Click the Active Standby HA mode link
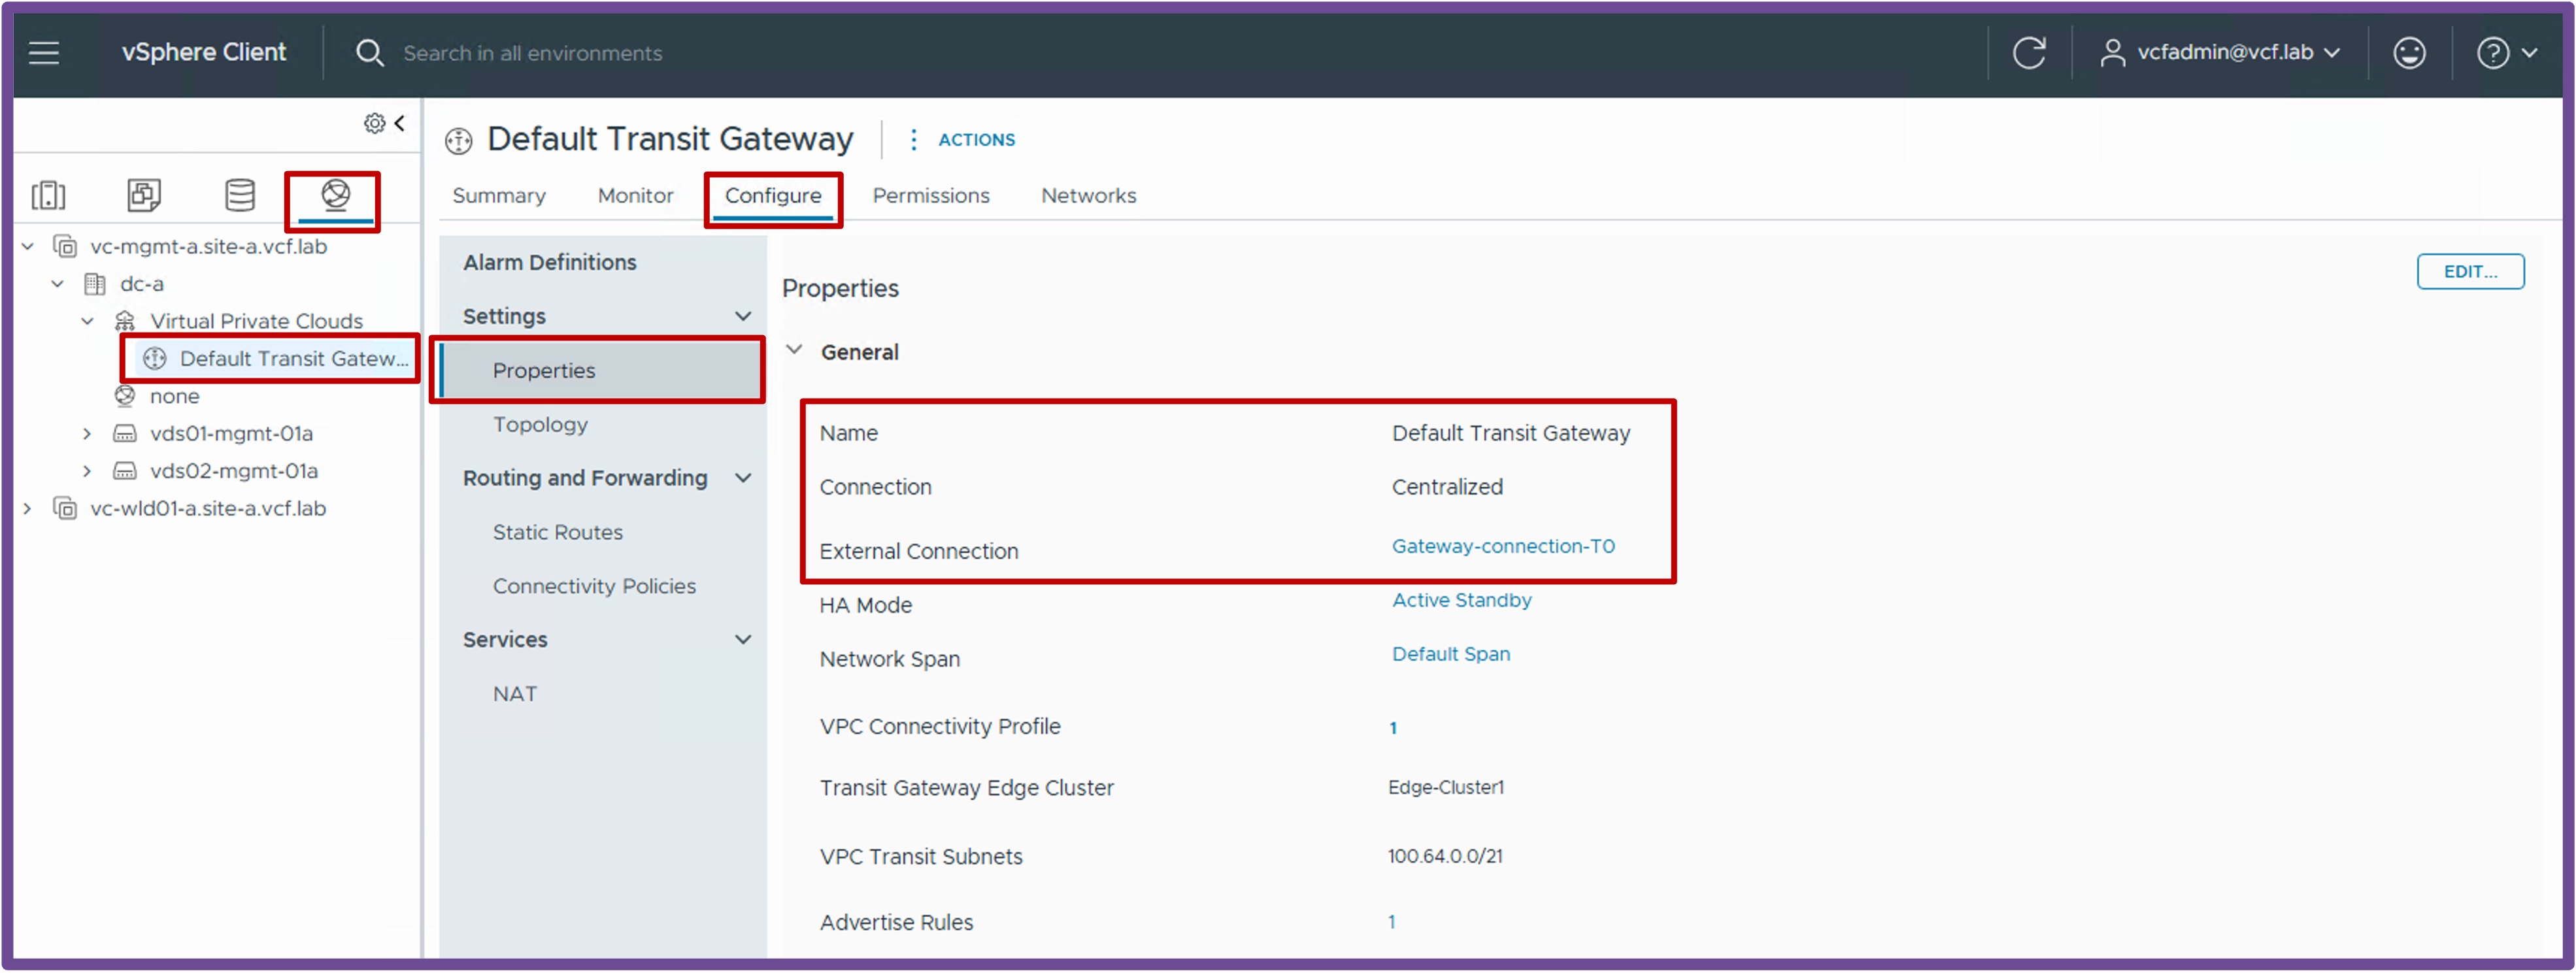Viewport: 2576px width, 973px height. pos(1461,601)
